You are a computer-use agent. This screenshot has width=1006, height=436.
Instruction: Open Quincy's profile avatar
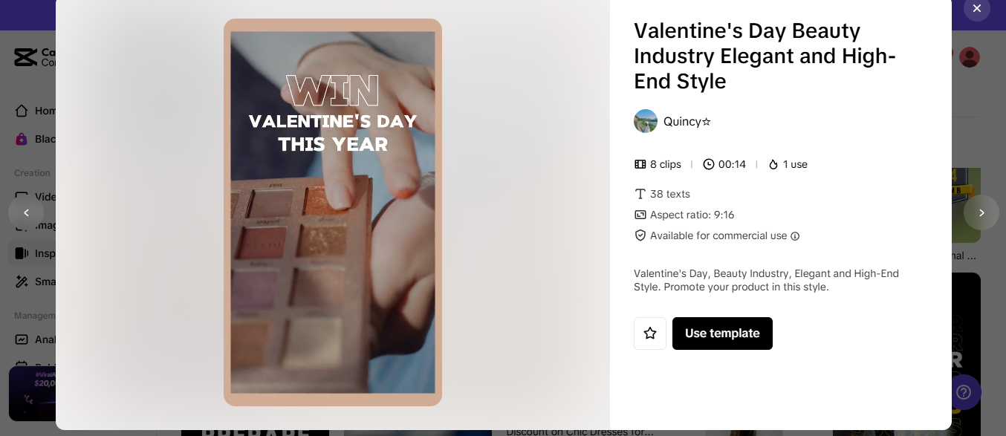[x=646, y=121]
